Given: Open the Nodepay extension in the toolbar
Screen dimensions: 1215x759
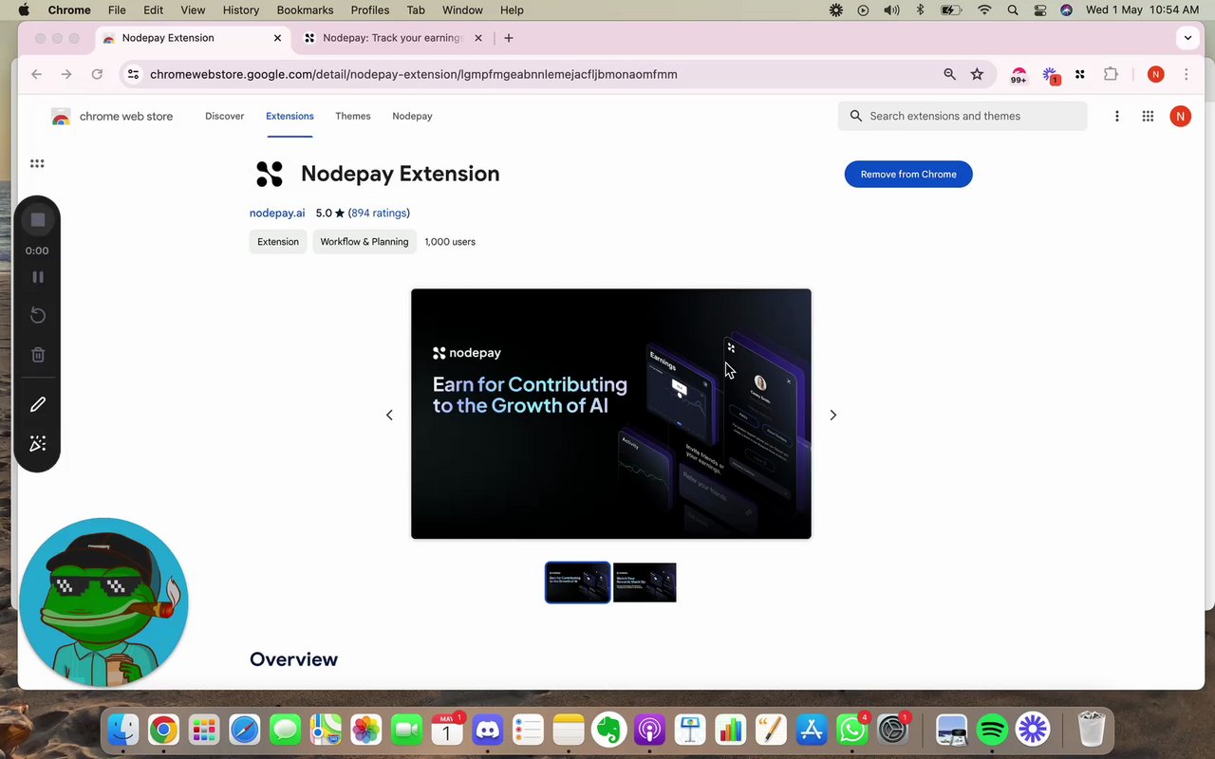Looking at the screenshot, I should 1080,74.
